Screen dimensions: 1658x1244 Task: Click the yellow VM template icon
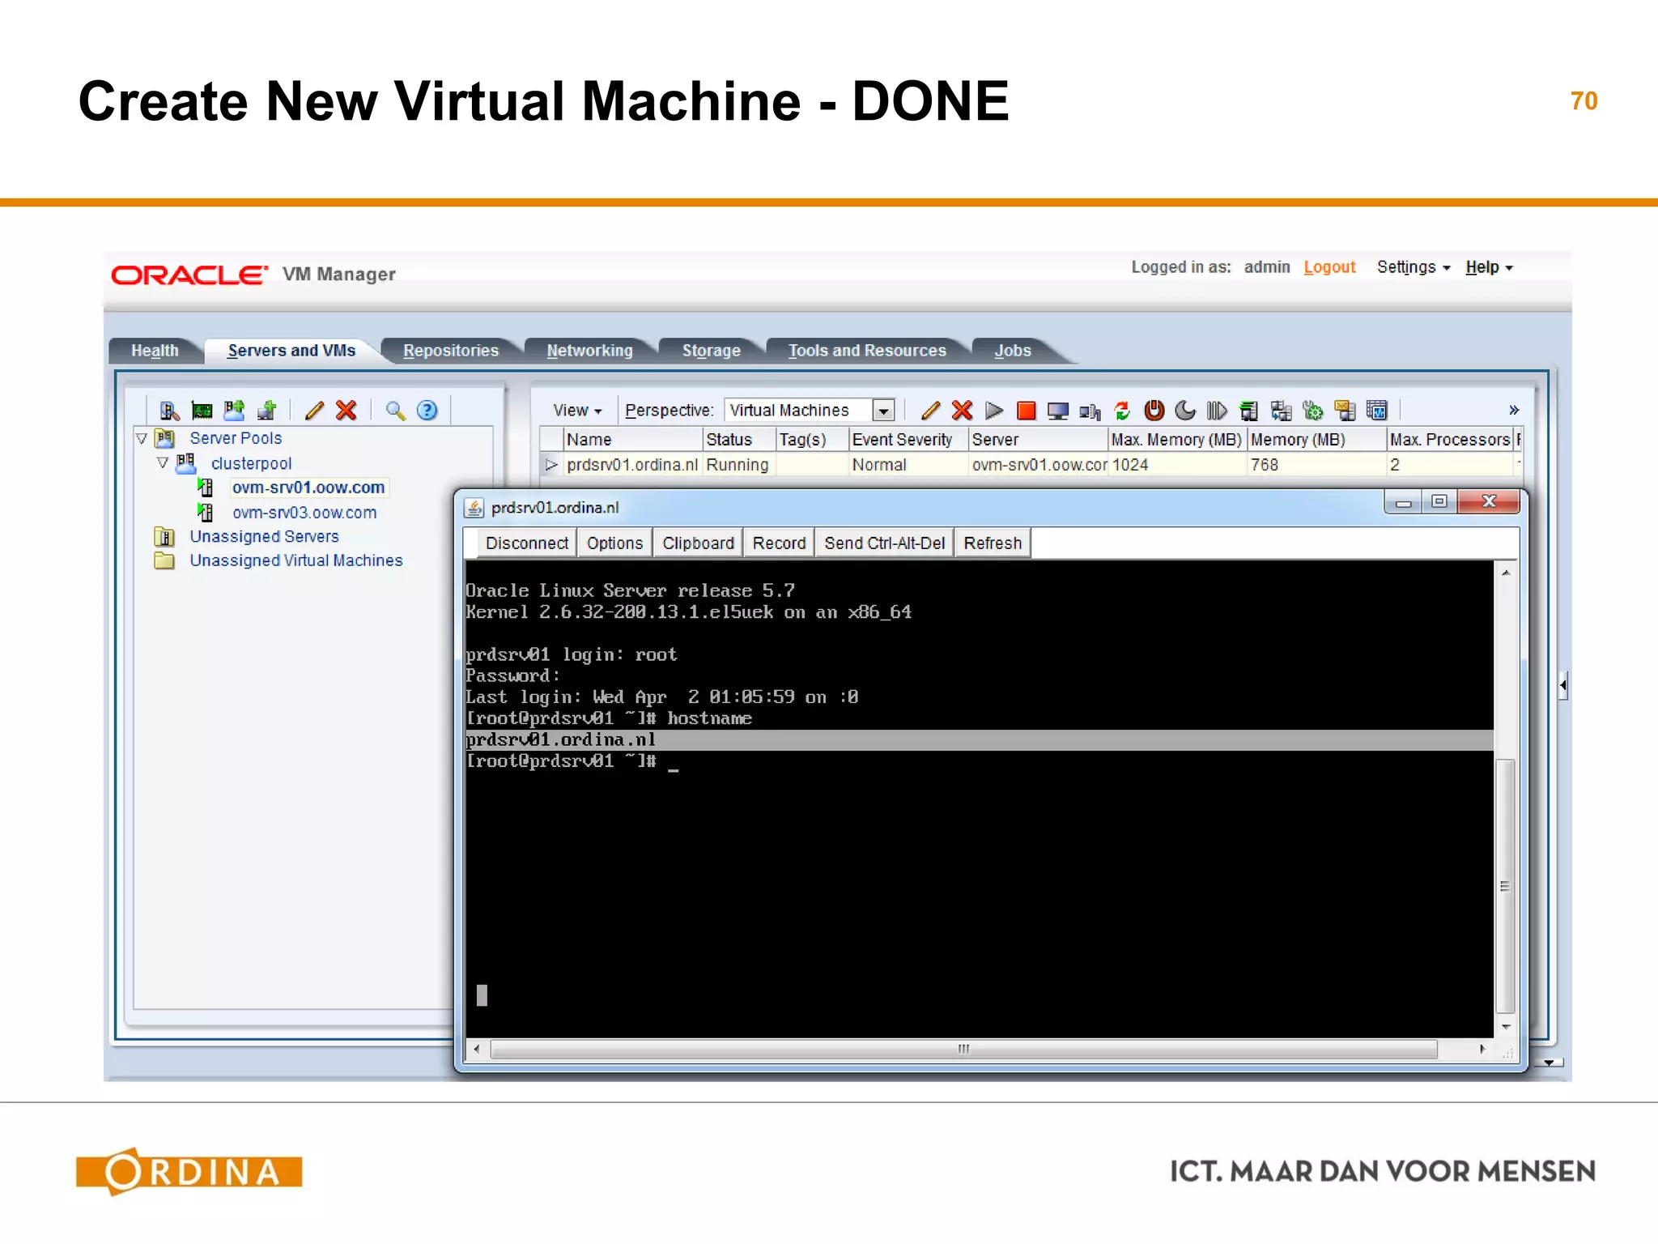pyautogui.click(x=1345, y=411)
